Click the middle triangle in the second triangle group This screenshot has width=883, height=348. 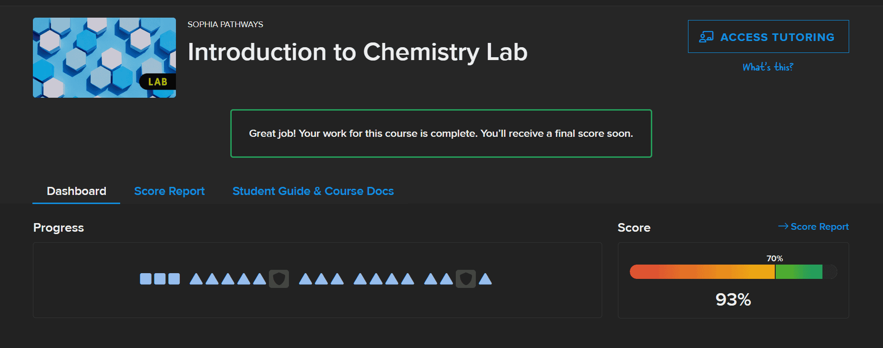[x=321, y=278]
